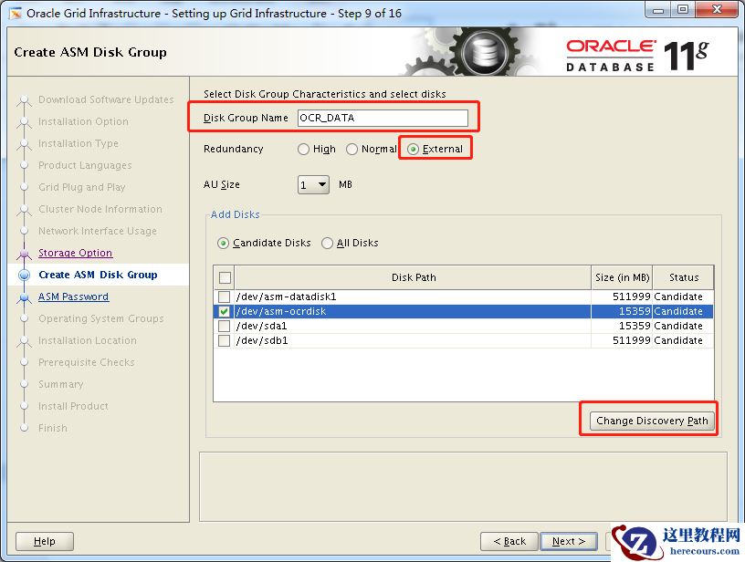Screen dimensions: 745x562
Task: Proceed with the Next button
Action: point(569,541)
